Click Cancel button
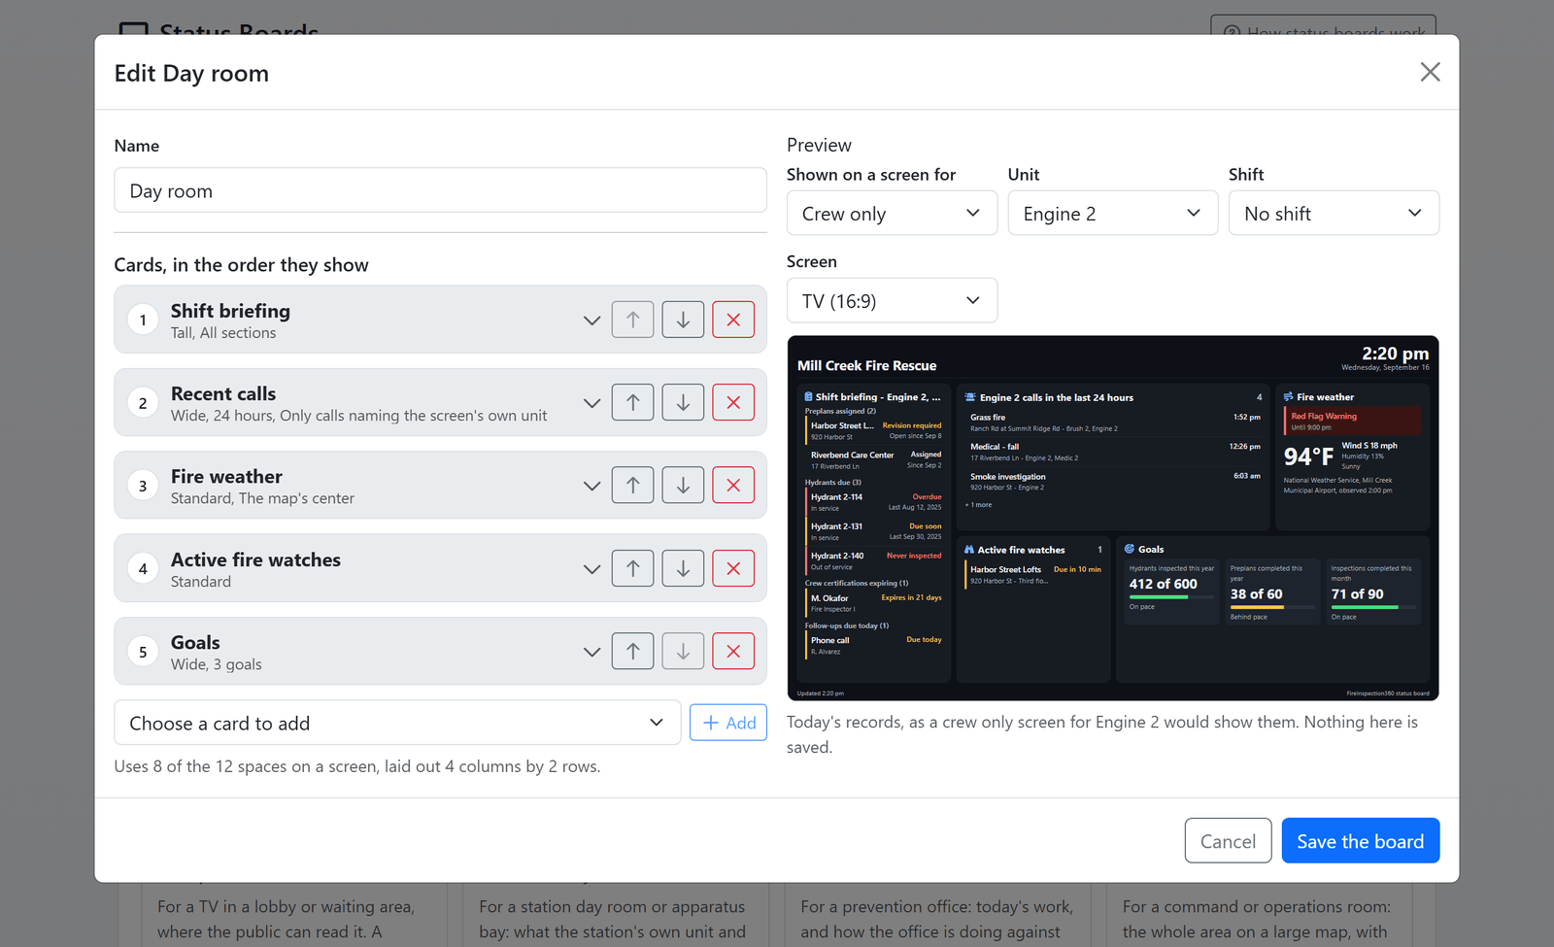This screenshot has height=947, width=1554. [1228, 841]
